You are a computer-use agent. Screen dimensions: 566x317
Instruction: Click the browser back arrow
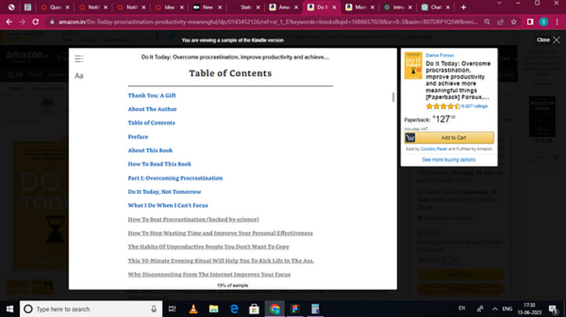[x=9, y=22]
